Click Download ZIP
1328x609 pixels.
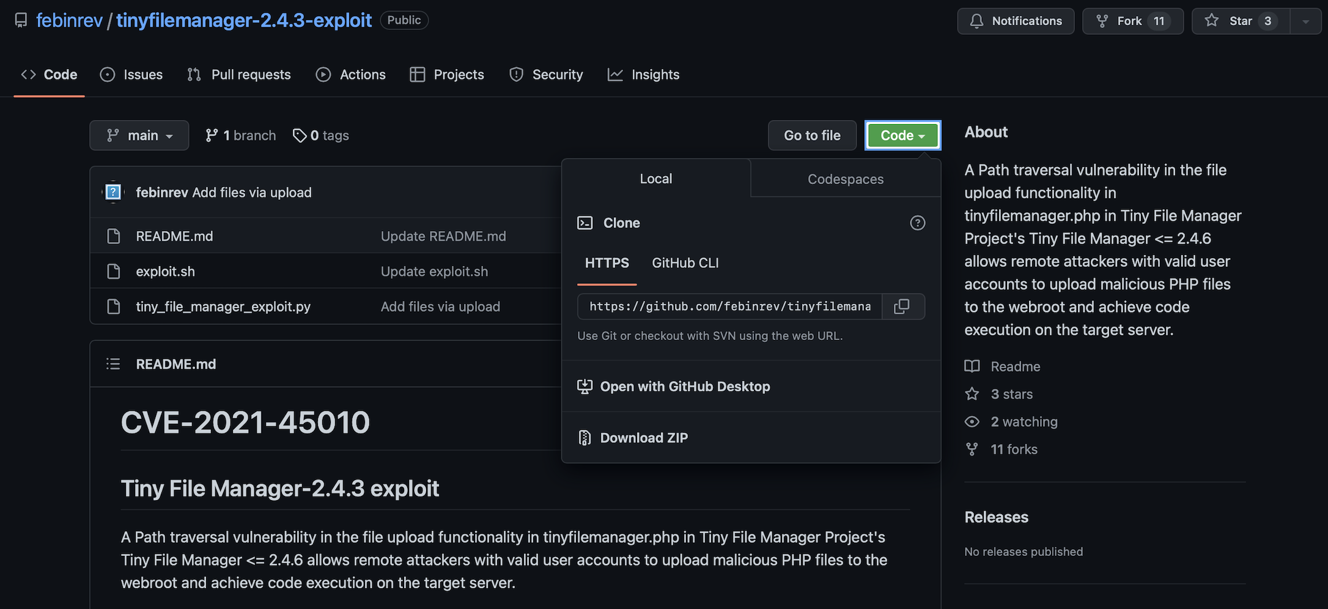(644, 438)
